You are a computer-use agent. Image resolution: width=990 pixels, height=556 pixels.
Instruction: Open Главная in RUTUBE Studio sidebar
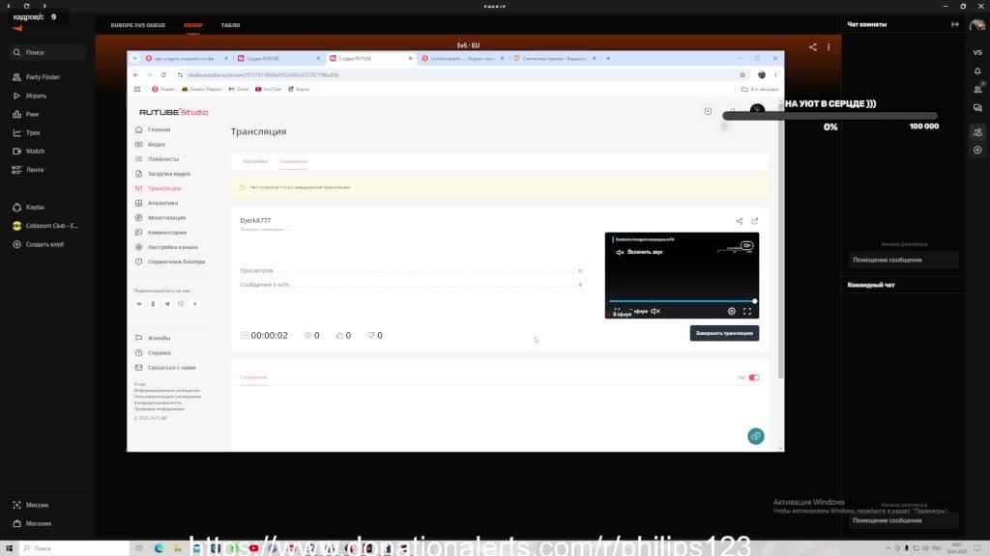(x=160, y=130)
